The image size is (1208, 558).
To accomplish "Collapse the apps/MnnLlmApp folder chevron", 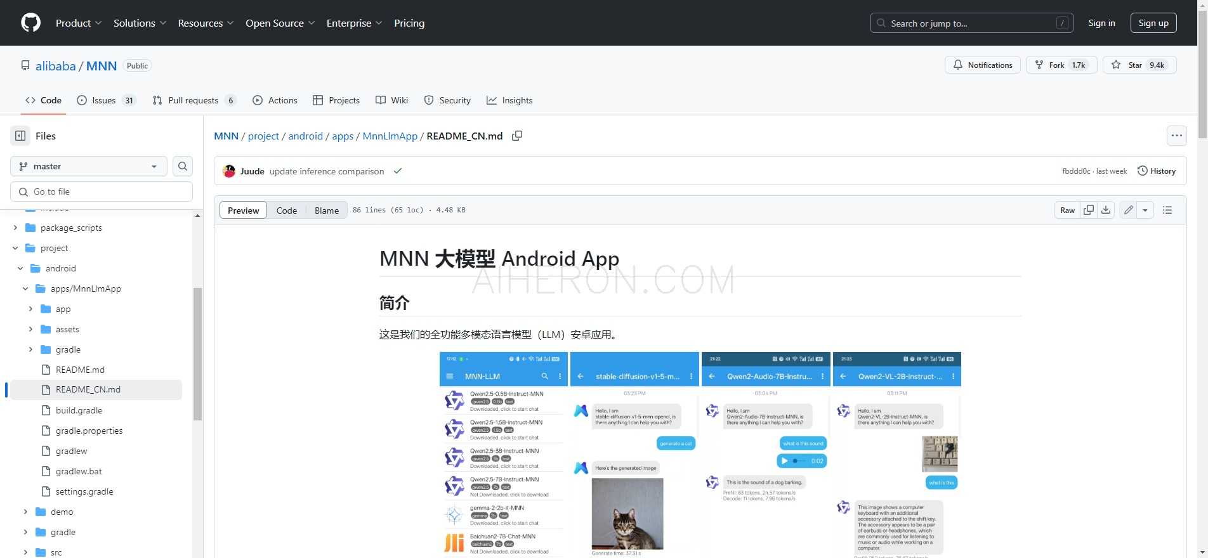I will (25, 289).
